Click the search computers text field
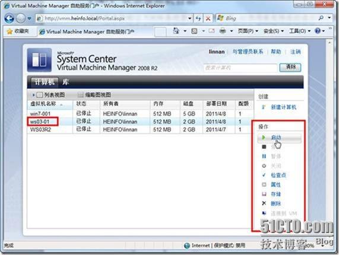 click(x=240, y=68)
